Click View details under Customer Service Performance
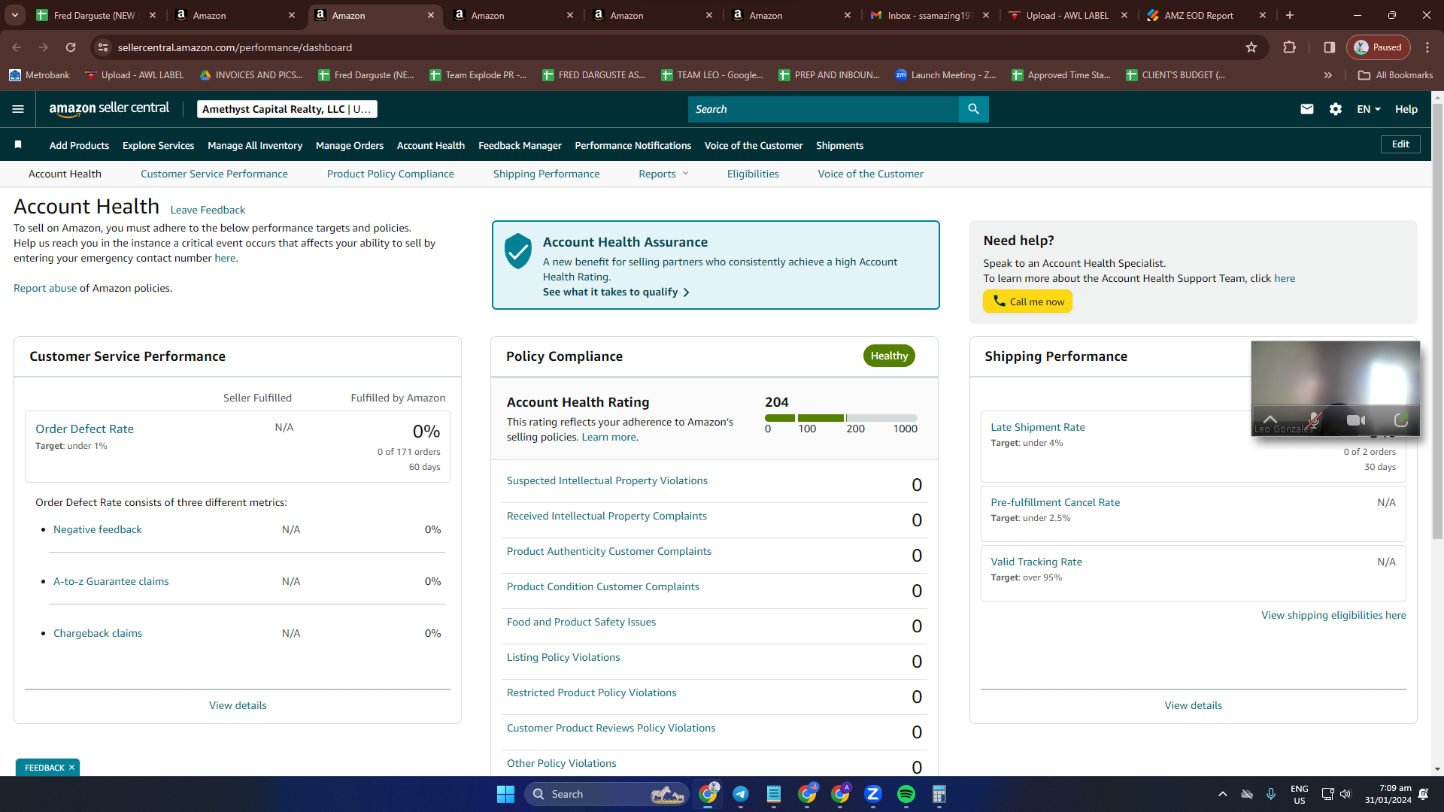1444x812 pixels. pos(238,705)
